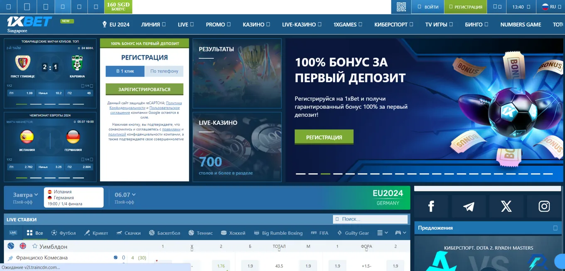Open the БИНГО navigation menu
Viewport: 565px width, 271px height.
[477, 24]
